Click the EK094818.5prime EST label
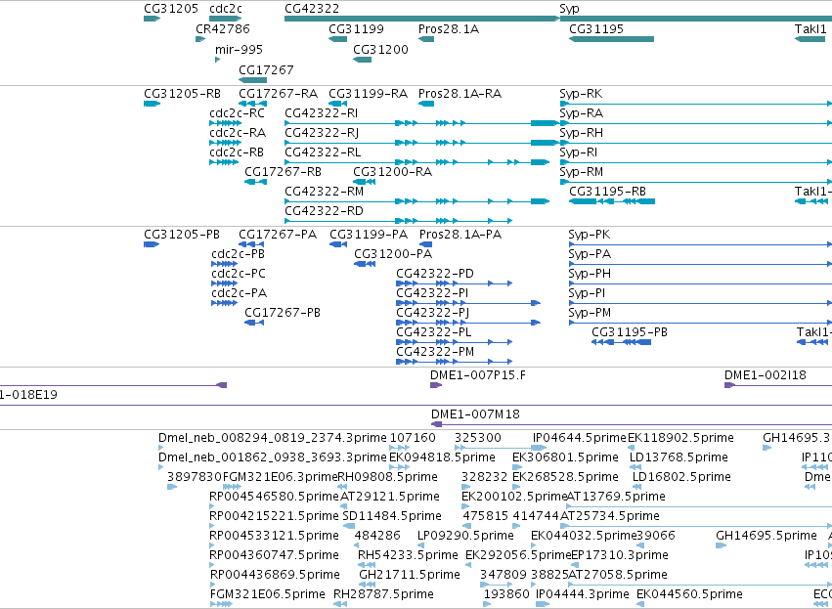The width and height of the screenshot is (832, 609). (443, 457)
